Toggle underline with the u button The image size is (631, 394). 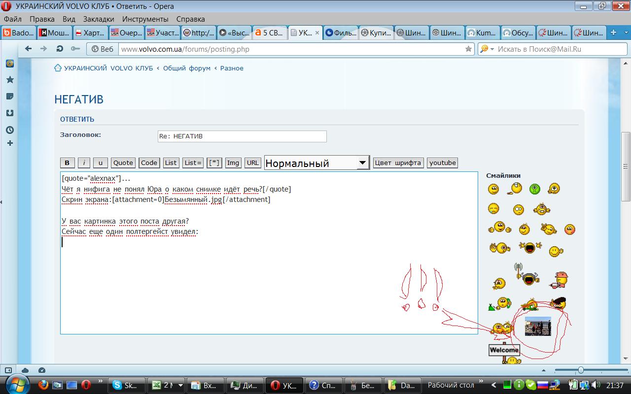(100, 163)
